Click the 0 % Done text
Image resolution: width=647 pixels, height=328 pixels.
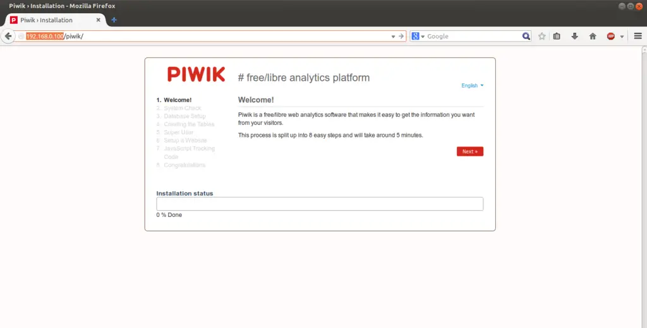[169, 215]
